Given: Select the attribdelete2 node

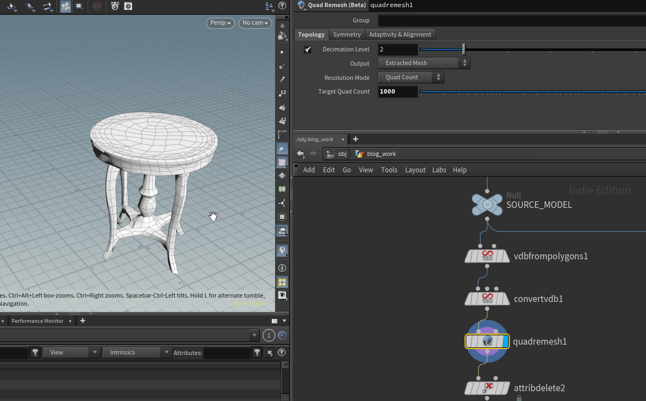Looking at the screenshot, I should point(487,388).
